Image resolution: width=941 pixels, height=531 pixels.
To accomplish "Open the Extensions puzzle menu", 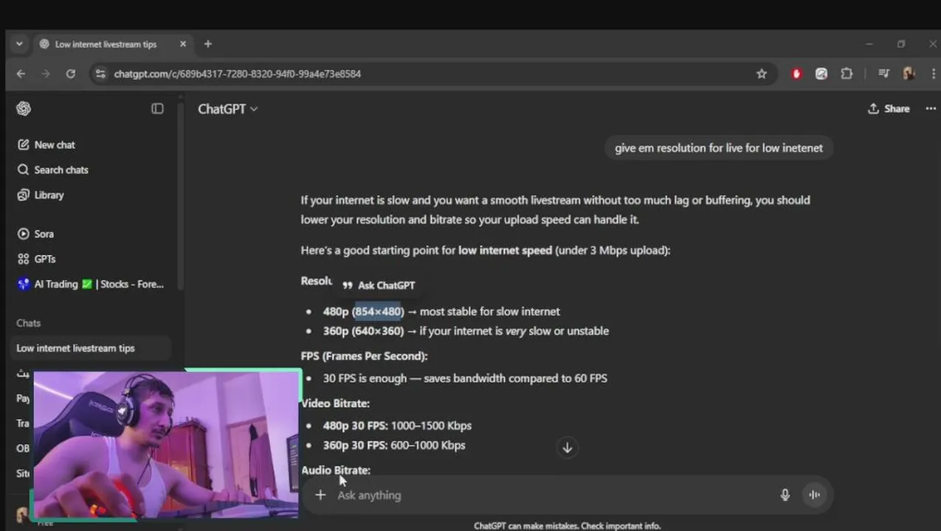I will tap(847, 74).
